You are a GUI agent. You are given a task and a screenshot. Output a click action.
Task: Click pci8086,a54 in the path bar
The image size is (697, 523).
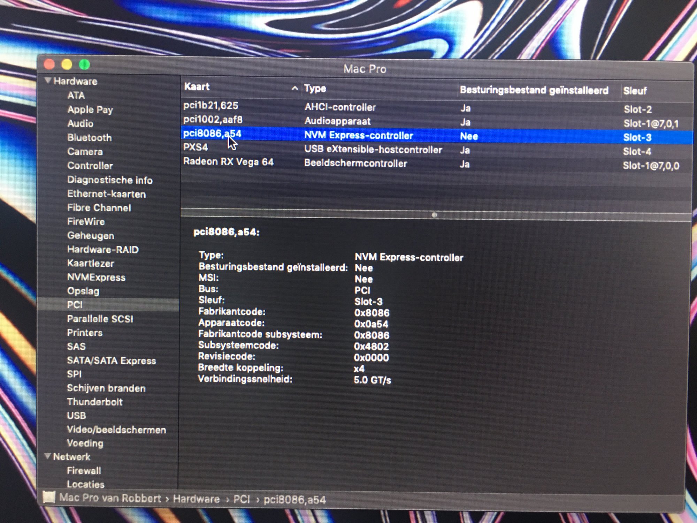(x=294, y=500)
